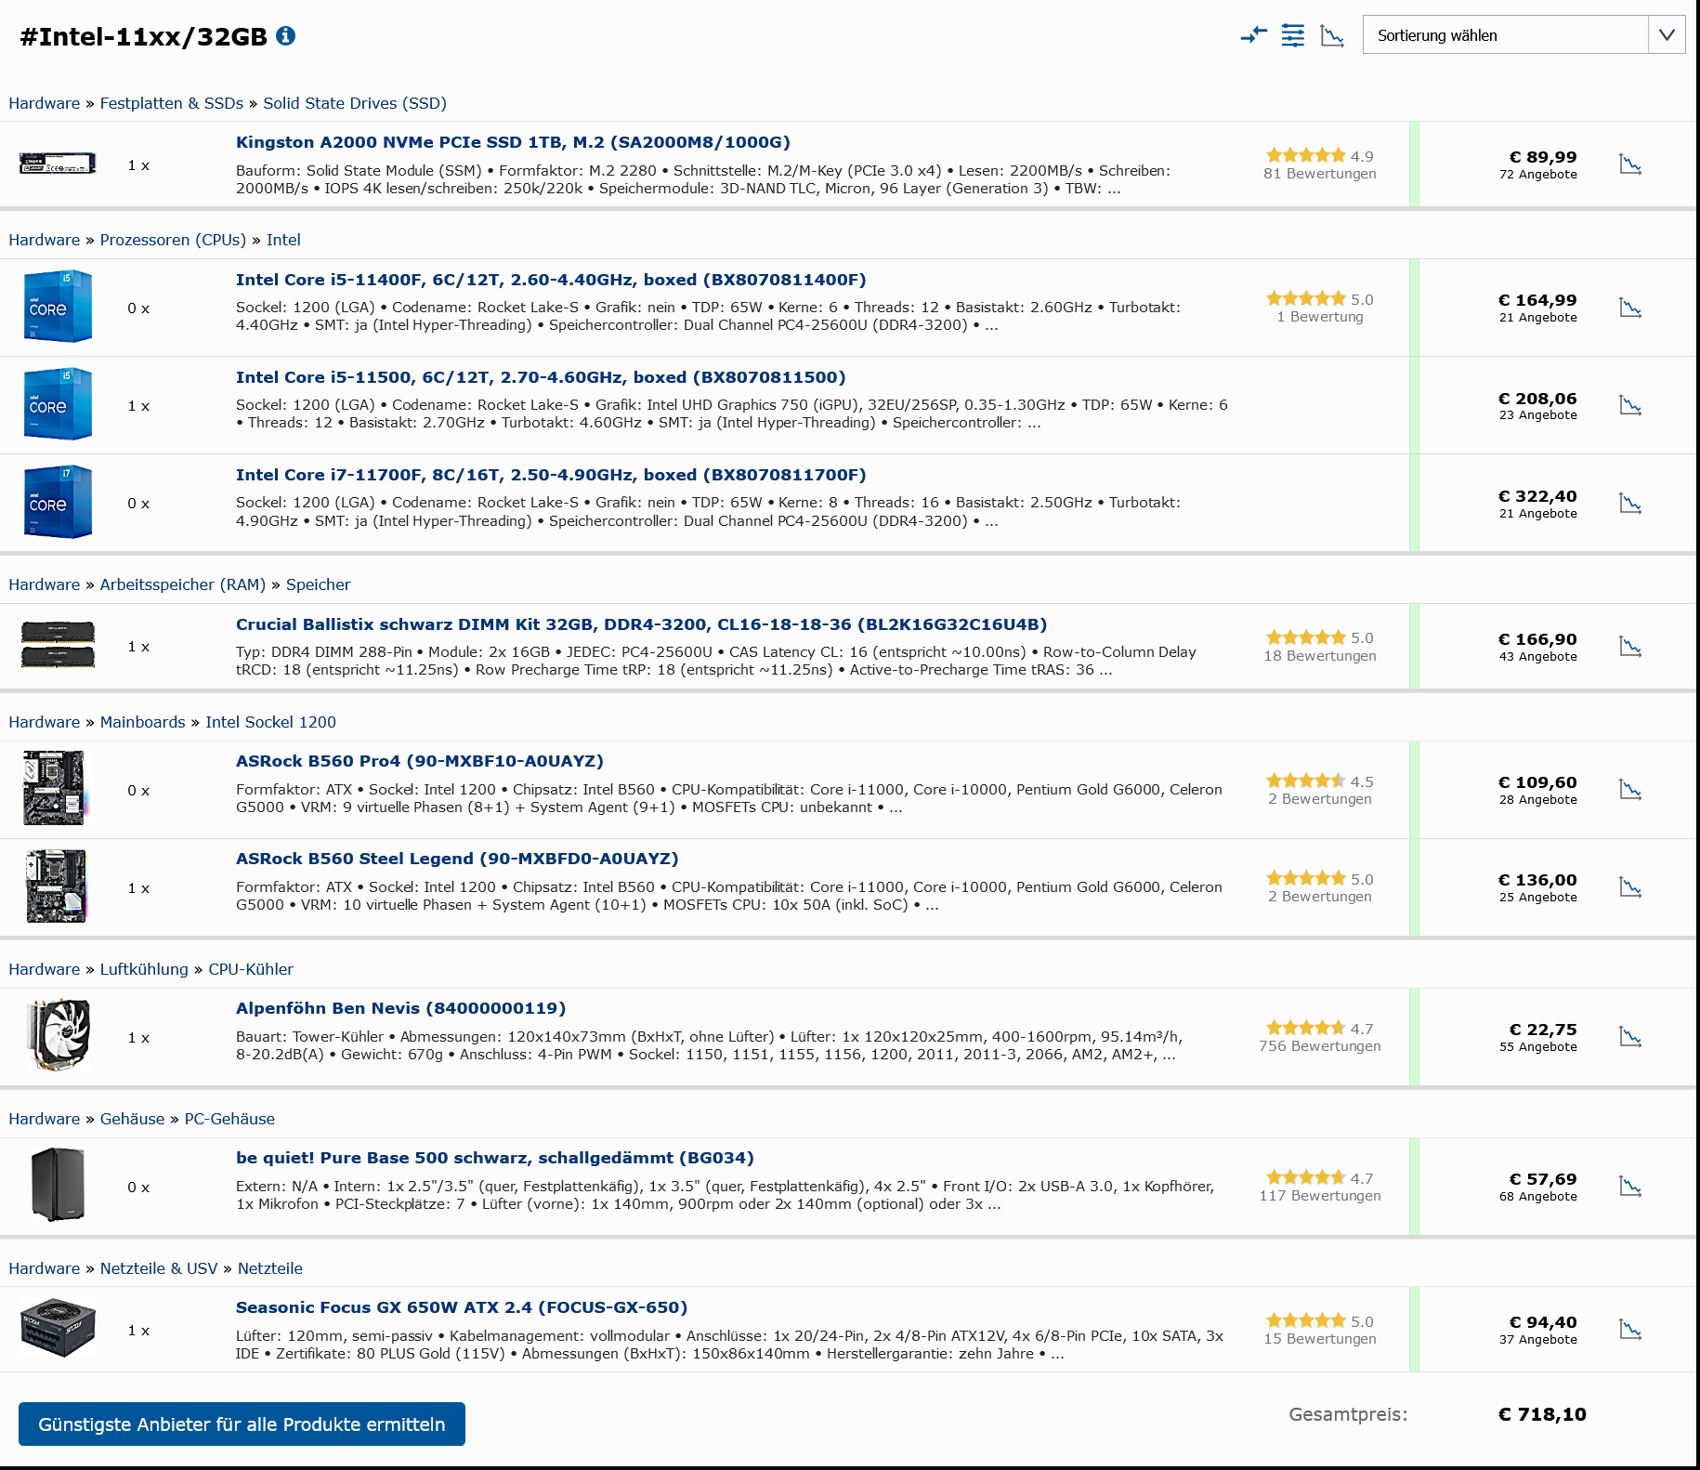Viewport: 1700px width, 1470px height.
Task: Open ASRock B560 Pro4 product link
Action: point(420,761)
